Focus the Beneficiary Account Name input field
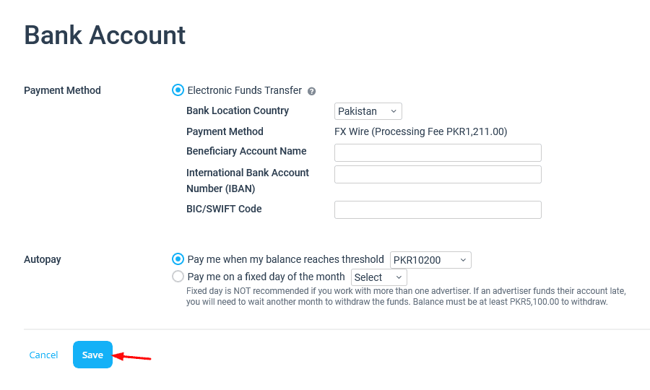 click(x=438, y=152)
